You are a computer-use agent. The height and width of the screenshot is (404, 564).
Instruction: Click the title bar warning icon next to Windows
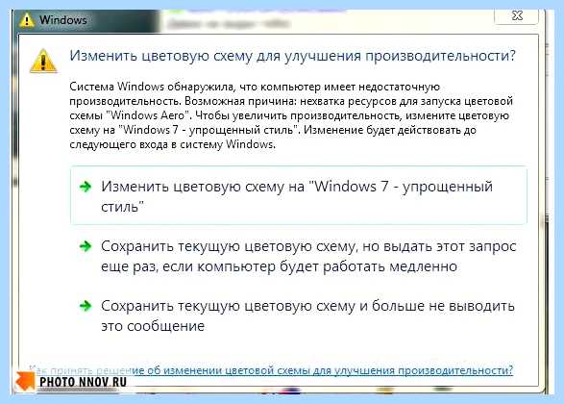coord(27,20)
